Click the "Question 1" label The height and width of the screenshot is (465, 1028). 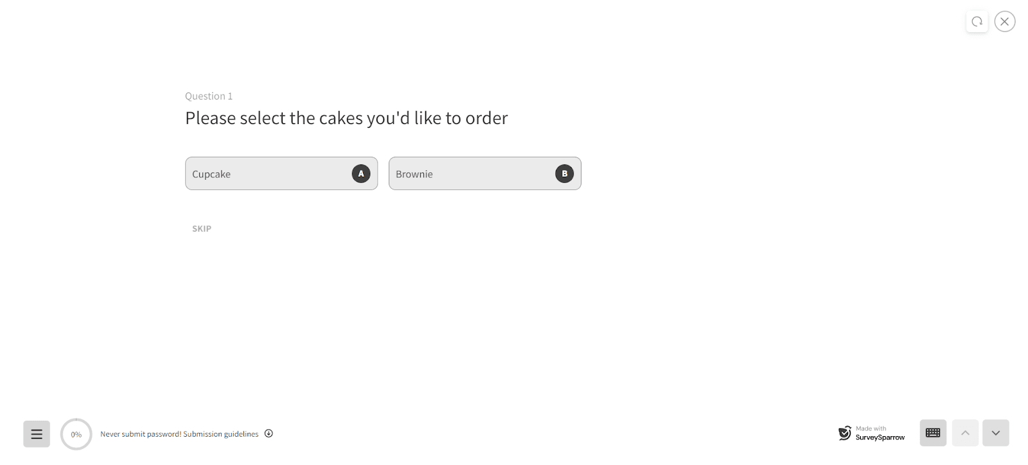coord(209,96)
